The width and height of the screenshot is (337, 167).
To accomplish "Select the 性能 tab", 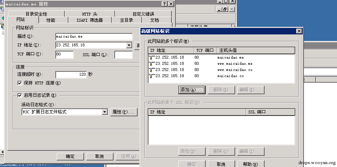I will click(51, 20).
